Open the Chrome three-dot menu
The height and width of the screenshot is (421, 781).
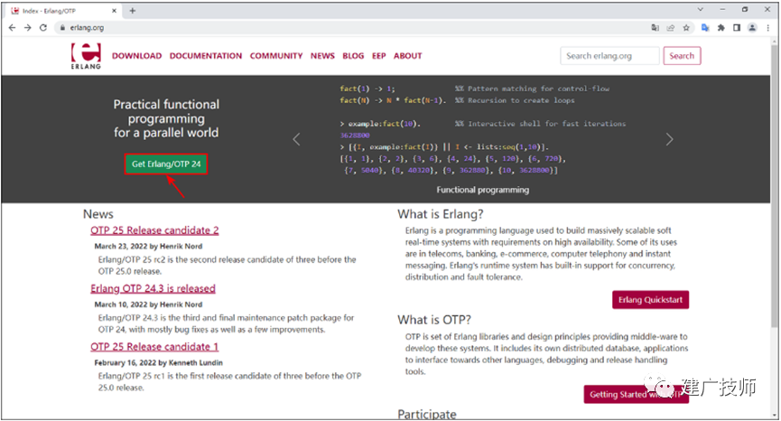pos(768,28)
